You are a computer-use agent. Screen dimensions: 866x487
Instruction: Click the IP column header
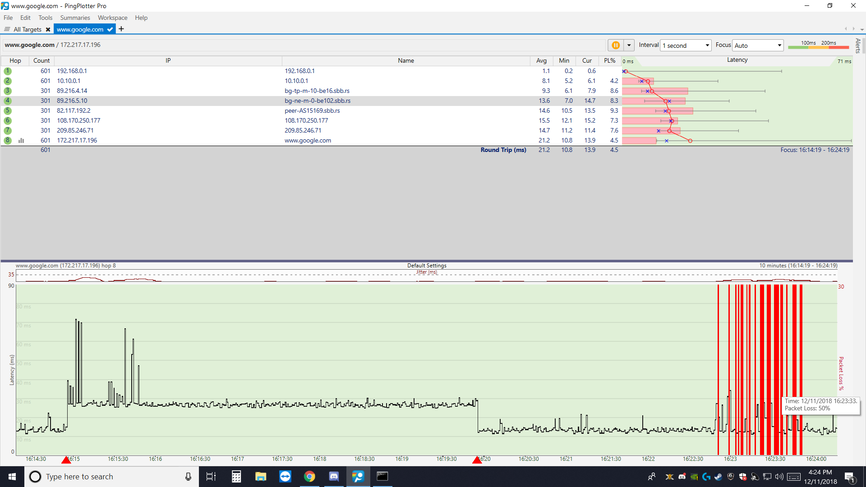pos(168,60)
